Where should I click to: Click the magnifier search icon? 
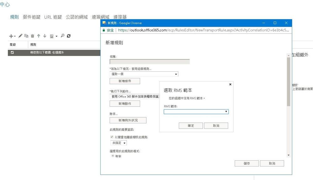62,36
